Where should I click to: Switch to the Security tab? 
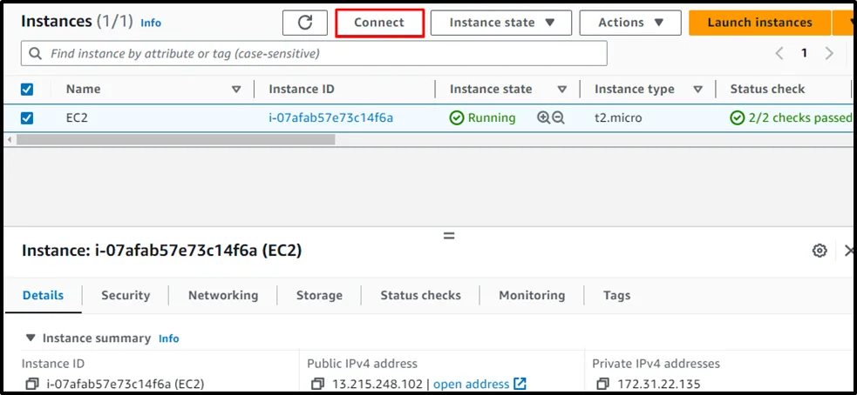126,295
